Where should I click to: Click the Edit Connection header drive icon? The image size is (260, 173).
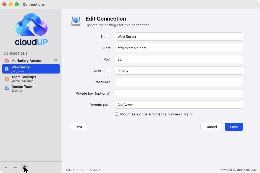[76, 21]
